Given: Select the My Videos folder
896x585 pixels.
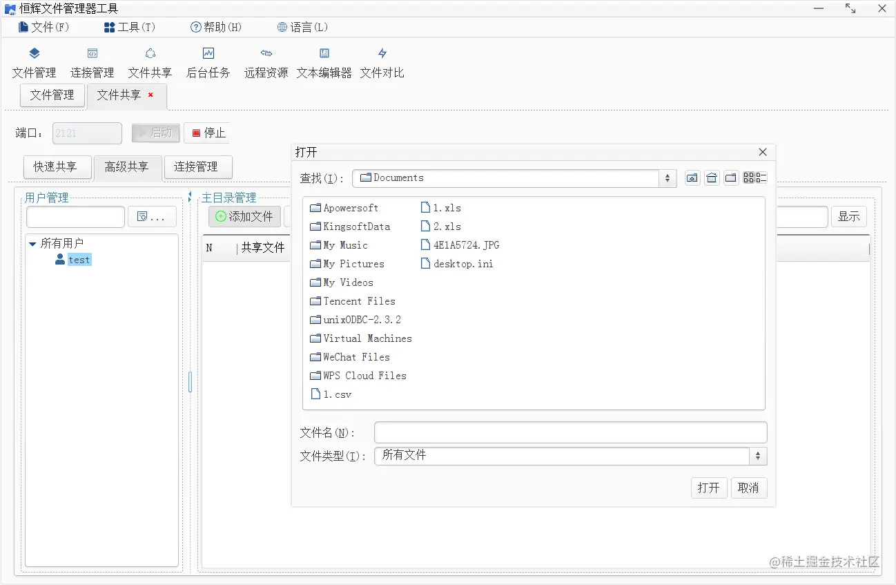Looking at the screenshot, I should [x=342, y=282].
